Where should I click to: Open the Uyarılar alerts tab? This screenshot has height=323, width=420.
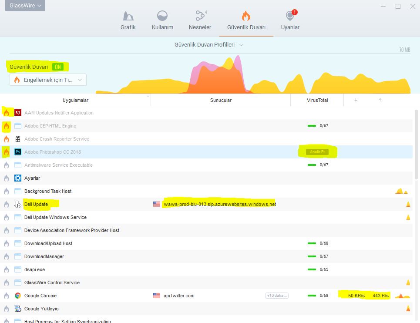(290, 20)
